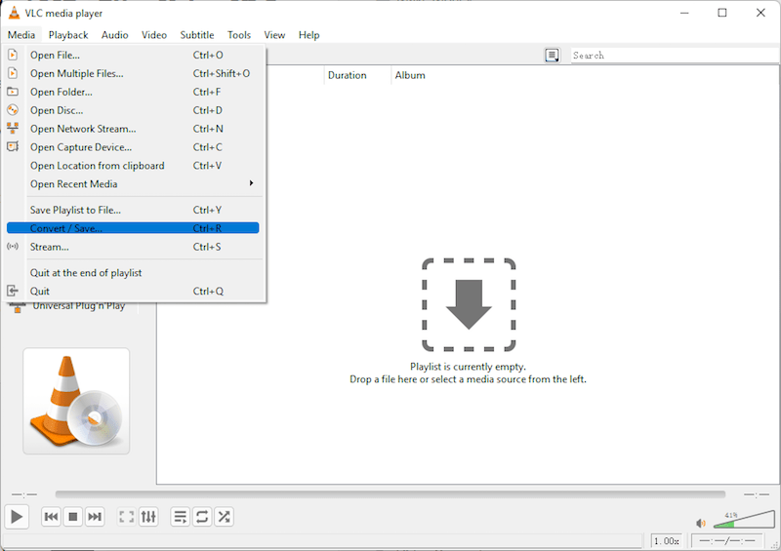Open the Help menu

pos(308,35)
